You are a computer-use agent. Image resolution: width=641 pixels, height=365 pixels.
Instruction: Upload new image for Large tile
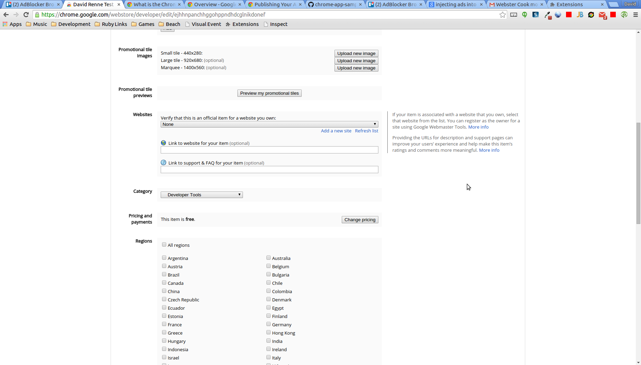356,60
